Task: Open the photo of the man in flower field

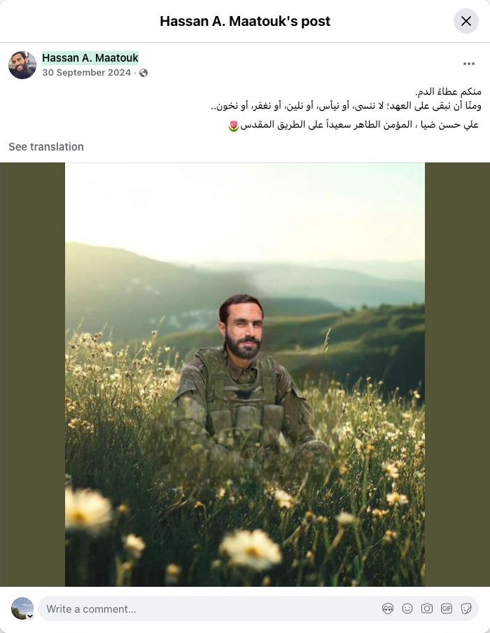Action: (244, 374)
